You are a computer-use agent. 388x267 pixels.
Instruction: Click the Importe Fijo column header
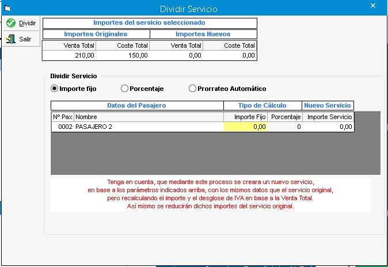coord(246,117)
